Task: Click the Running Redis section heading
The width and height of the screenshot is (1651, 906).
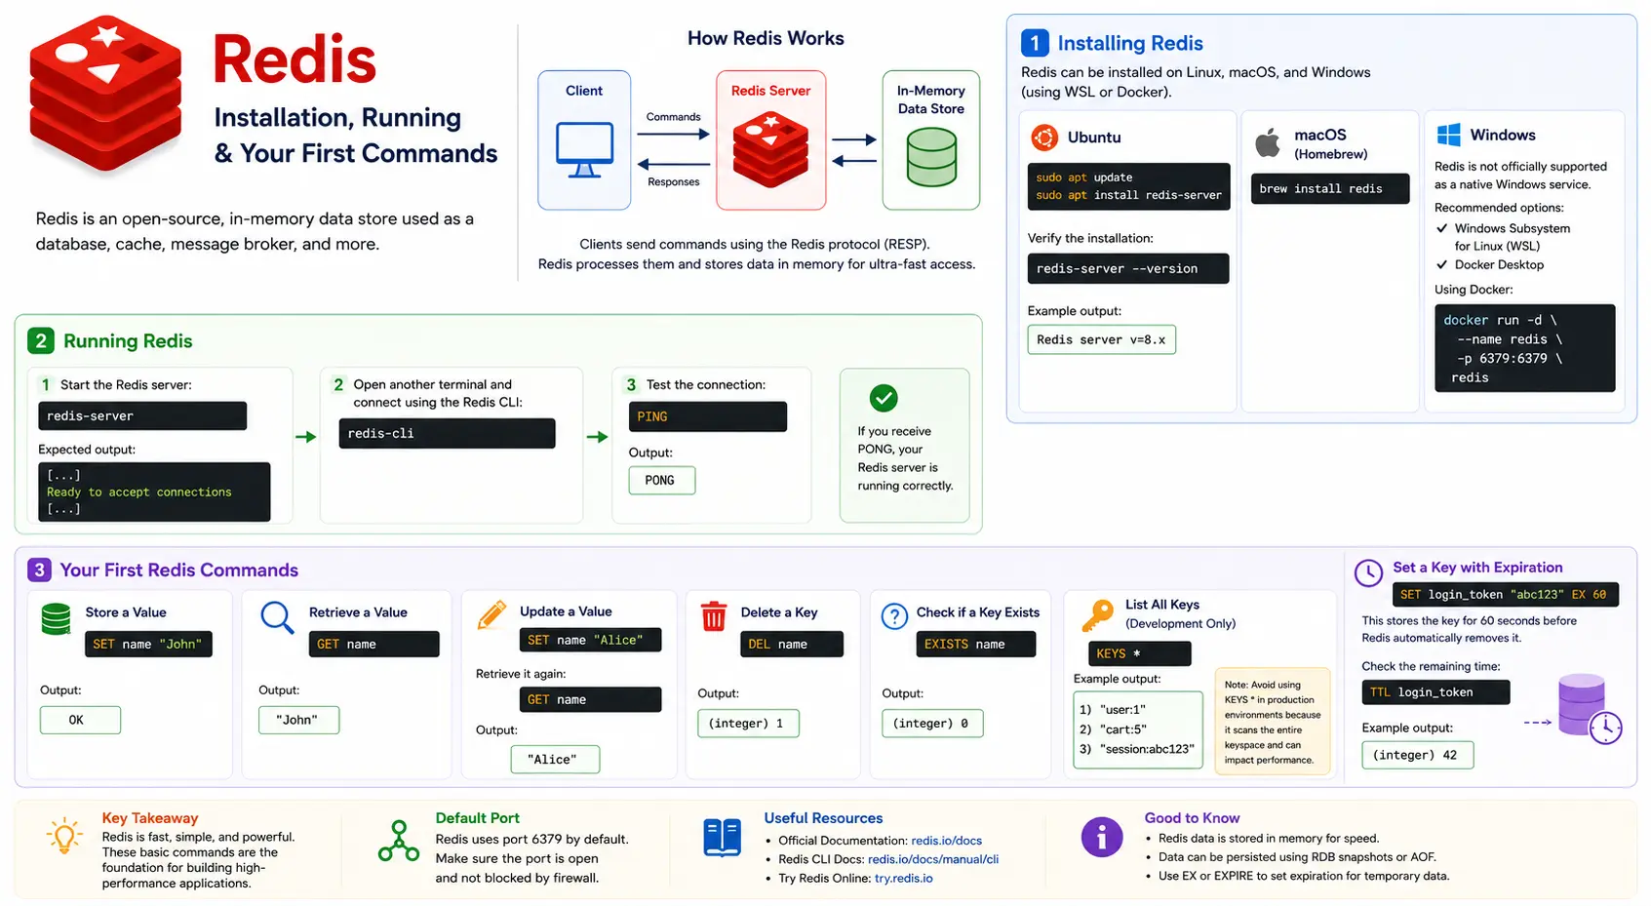Action: click(x=128, y=341)
